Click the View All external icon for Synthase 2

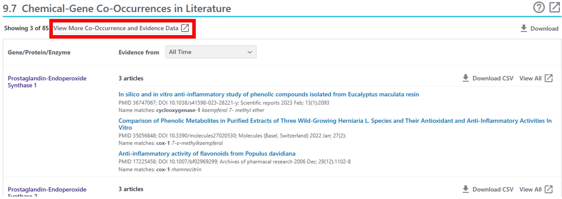(x=549, y=189)
